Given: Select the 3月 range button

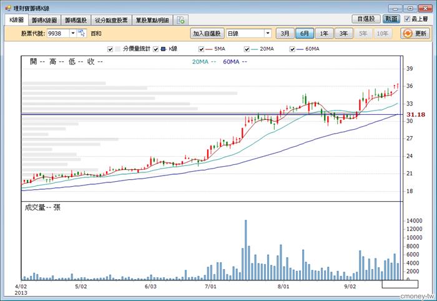Looking at the screenshot, I should point(285,34).
